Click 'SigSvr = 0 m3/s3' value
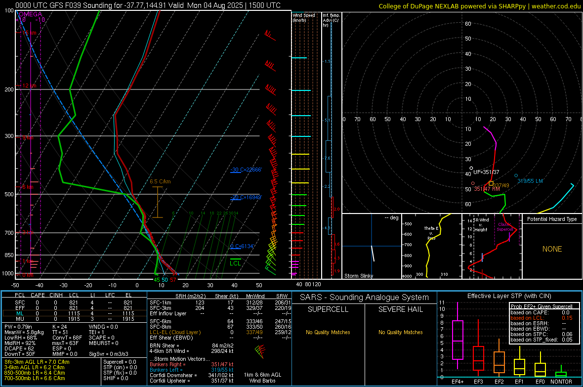 pos(109,354)
